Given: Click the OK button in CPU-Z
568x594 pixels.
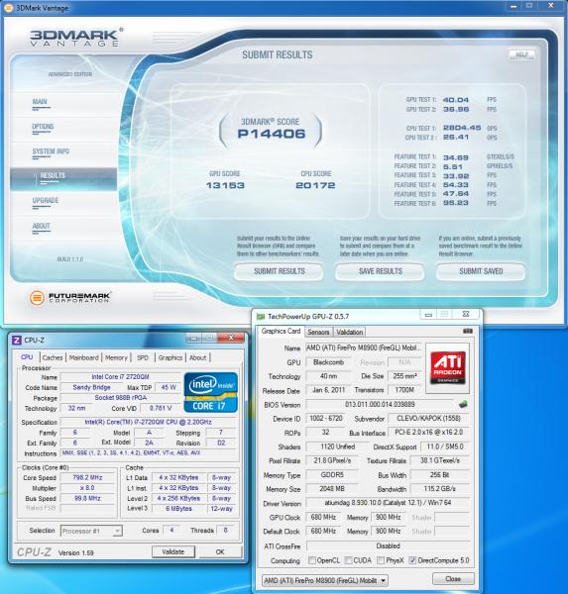Looking at the screenshot, I should (x=220, y=552).
